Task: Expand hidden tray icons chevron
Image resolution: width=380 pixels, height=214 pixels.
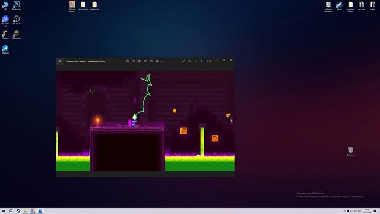Action: tap(344, 211)
